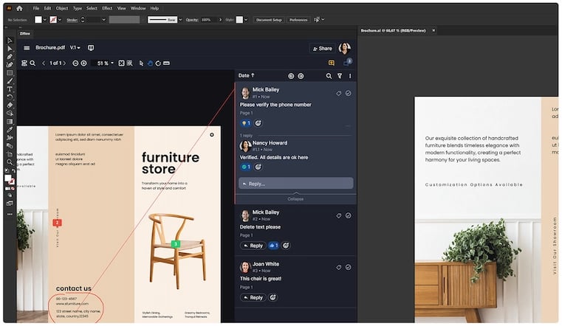Click the Reply input field under Nancy Howard
This screenshot has height=326, width=562.
pyautogui.click(x=295, y=184)
